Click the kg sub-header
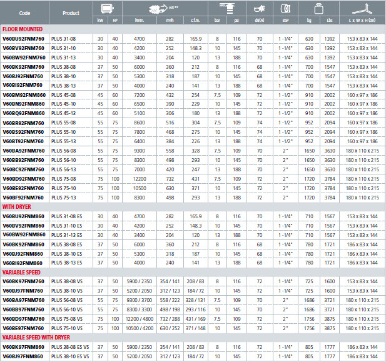Viewport: 386px width, 362px height. pyautogui.click(x=309, y=21)
